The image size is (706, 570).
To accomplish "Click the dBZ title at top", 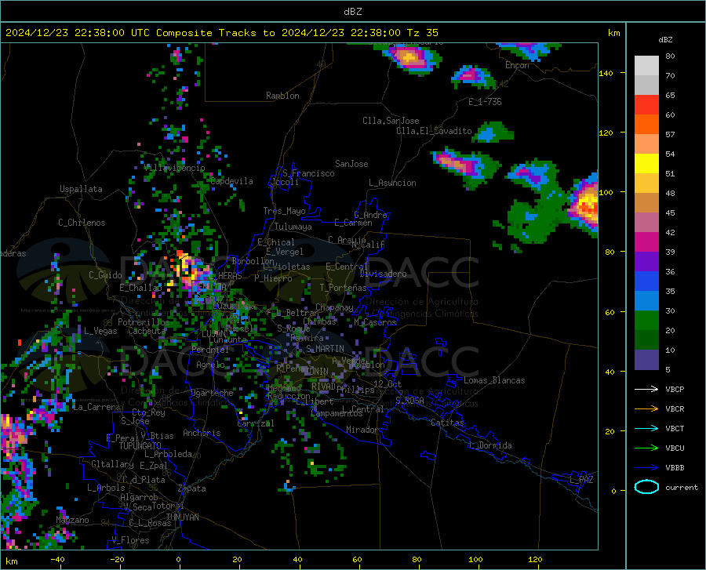I will pyautogui.click(x=352, y=12).
